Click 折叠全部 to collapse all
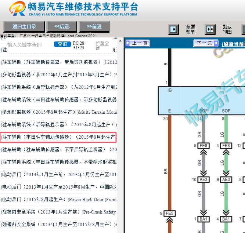The height and width of the screenshot is (233, 245). pyautogui.click(x=102, y=45)
